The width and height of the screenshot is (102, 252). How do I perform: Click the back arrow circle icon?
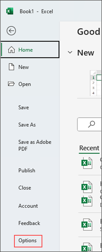(11, 31)
